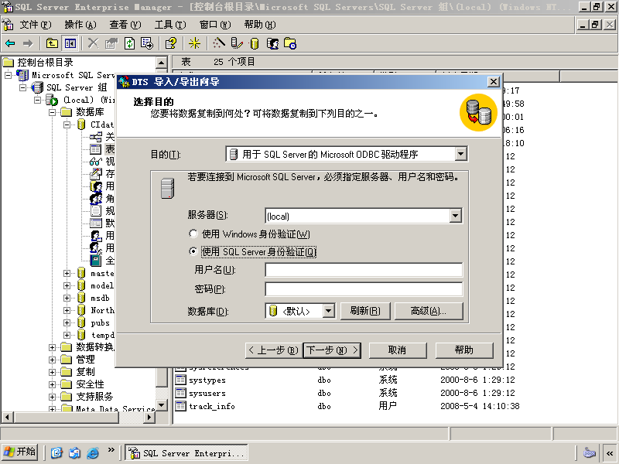Select the Tables node icon in tree
The image size is (619, 464).
[95, 149]
